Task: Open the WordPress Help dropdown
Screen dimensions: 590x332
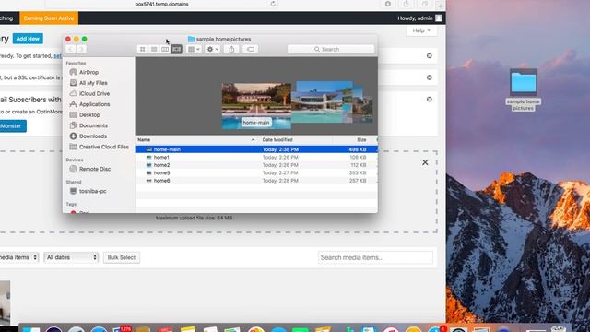Action: 421,30
